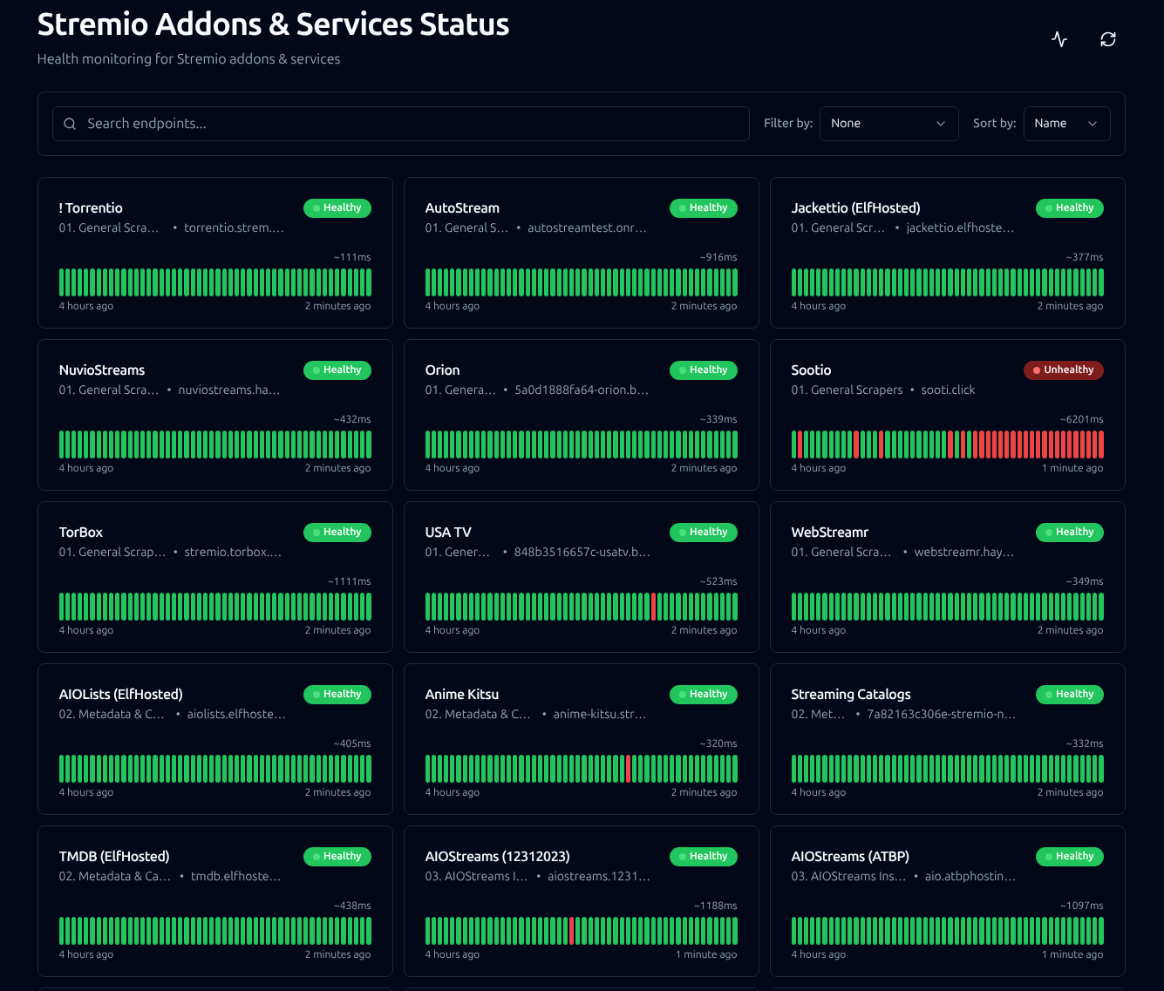
Task: Click into the Search endpoints field
Action: pyautogui.click(x=401, y=124)
